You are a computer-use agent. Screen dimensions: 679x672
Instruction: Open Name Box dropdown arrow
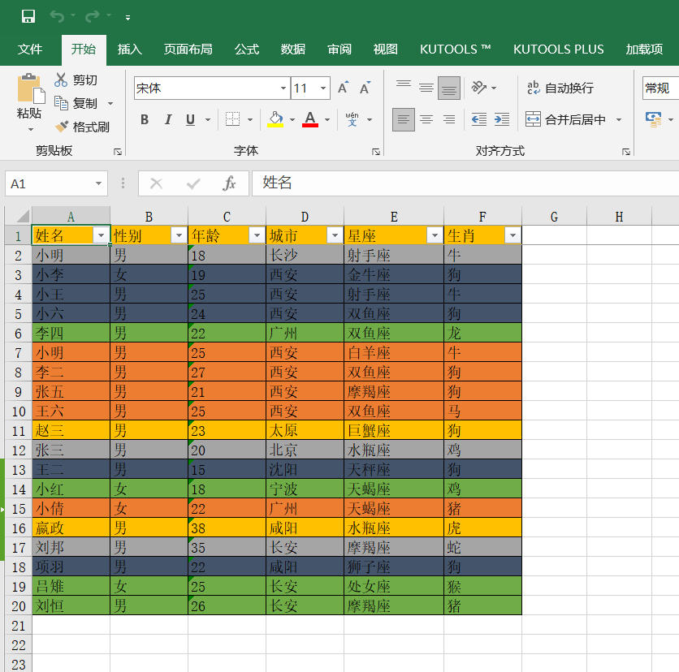(x=99, y=183)
